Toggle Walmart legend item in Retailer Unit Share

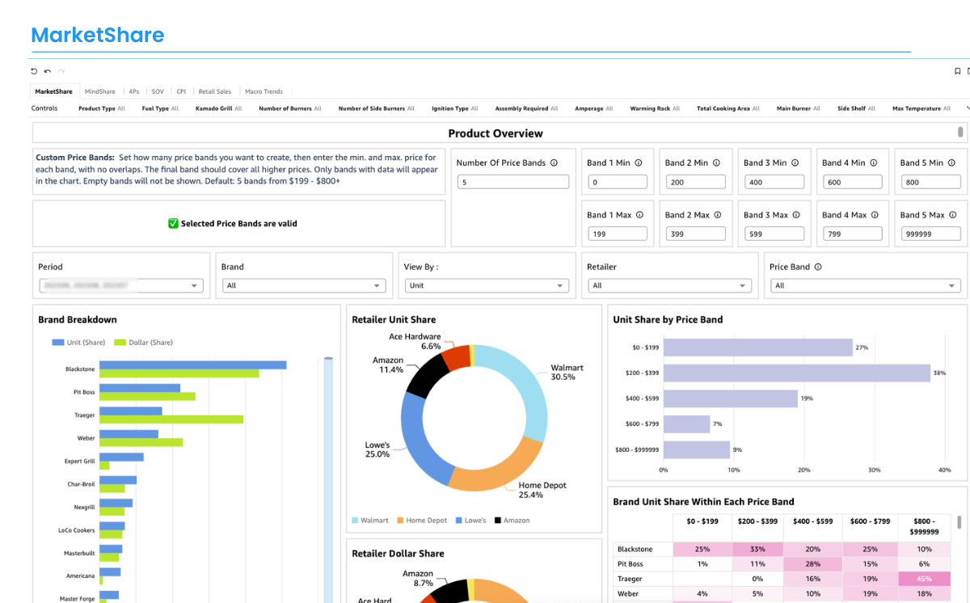[369, 521]
